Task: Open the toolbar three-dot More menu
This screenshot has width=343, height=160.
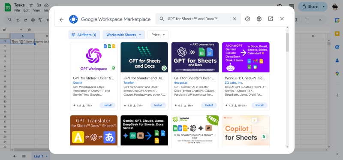Action: click(306, 20)
